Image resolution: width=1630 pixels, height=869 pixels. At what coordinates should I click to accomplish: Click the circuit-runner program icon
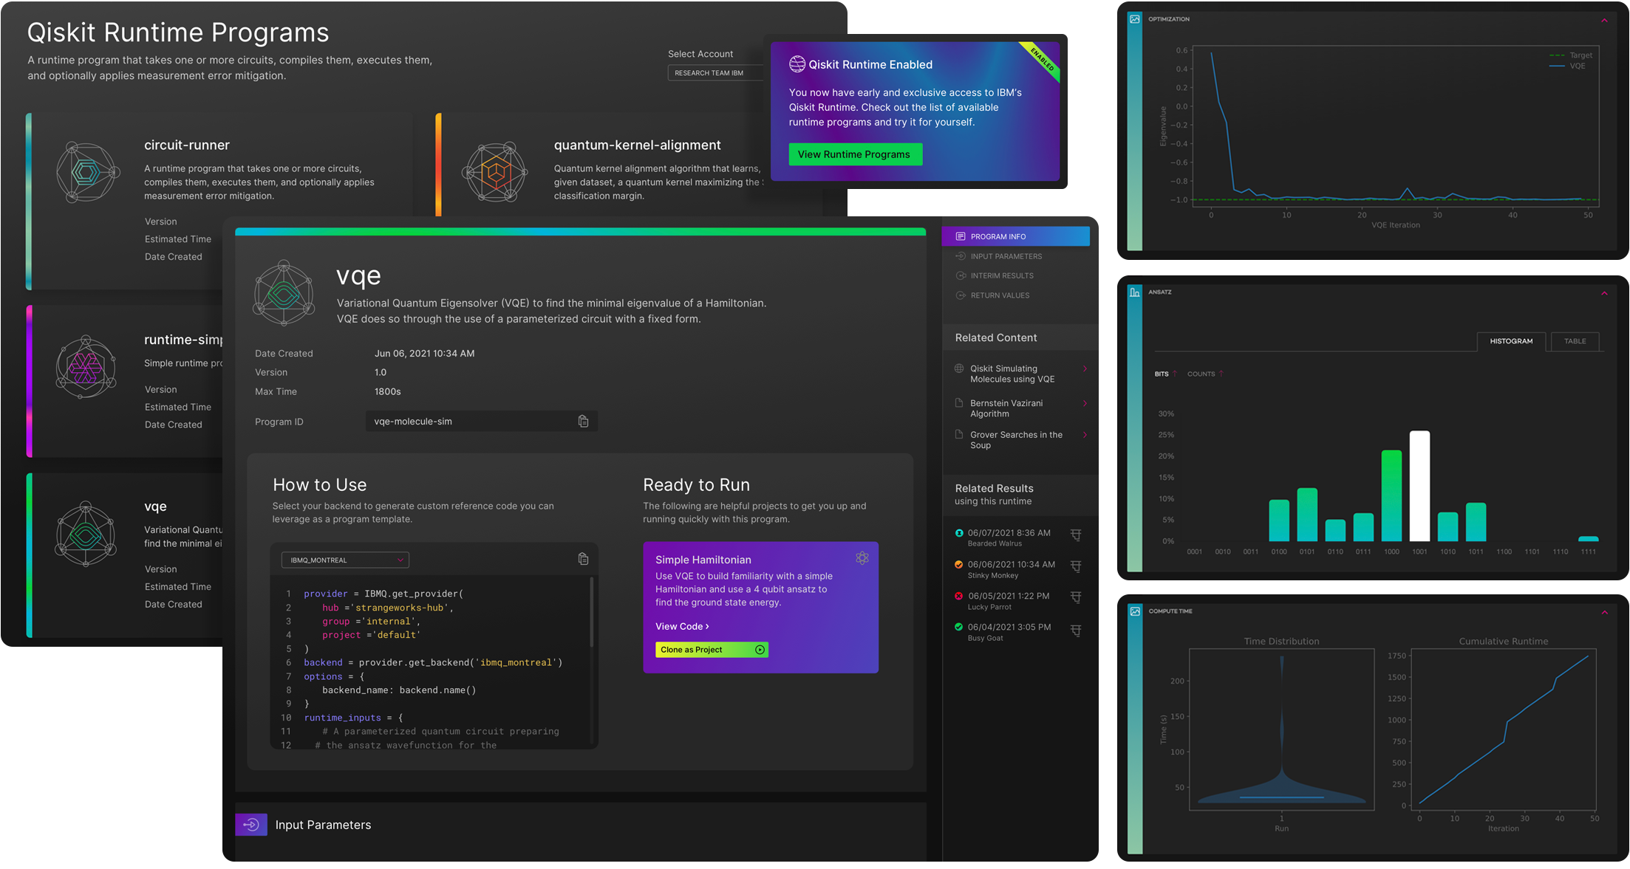coord(87,172)
